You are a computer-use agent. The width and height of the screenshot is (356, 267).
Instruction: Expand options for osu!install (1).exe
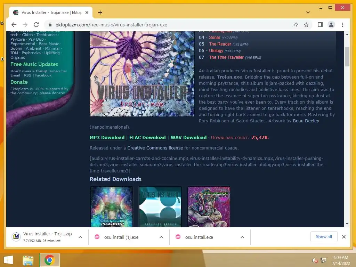[161, 237]
